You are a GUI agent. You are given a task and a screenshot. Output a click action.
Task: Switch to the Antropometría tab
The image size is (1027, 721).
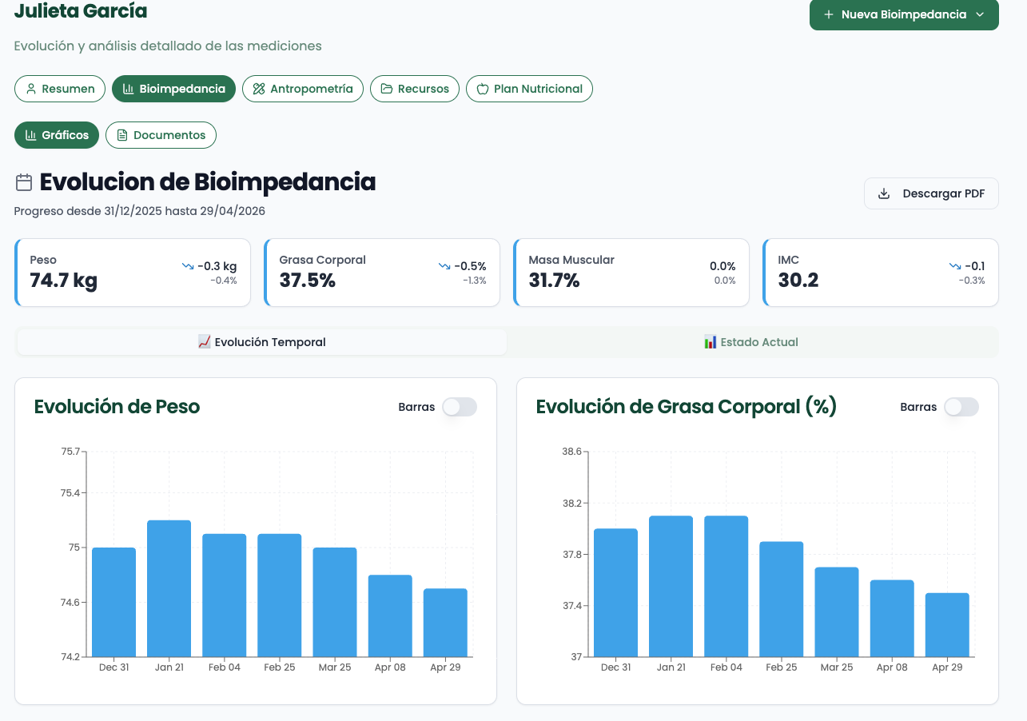tap(303, 89)
